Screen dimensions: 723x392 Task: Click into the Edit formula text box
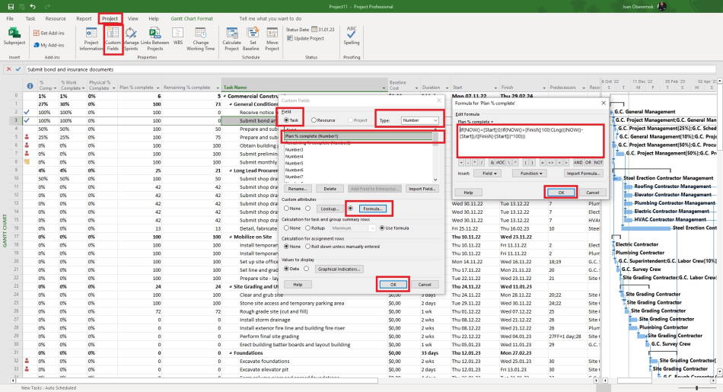click(530, 141)
